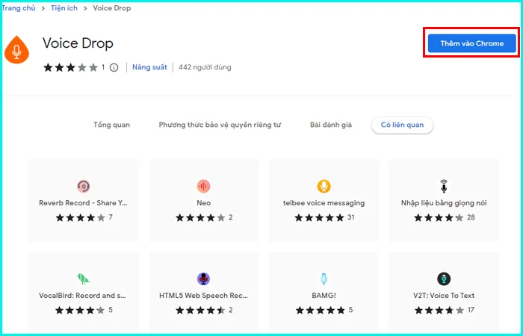This screenshot has height=336, width=523.
Task: Open the V2T Voice To Text icon
Action: [444, 279]
